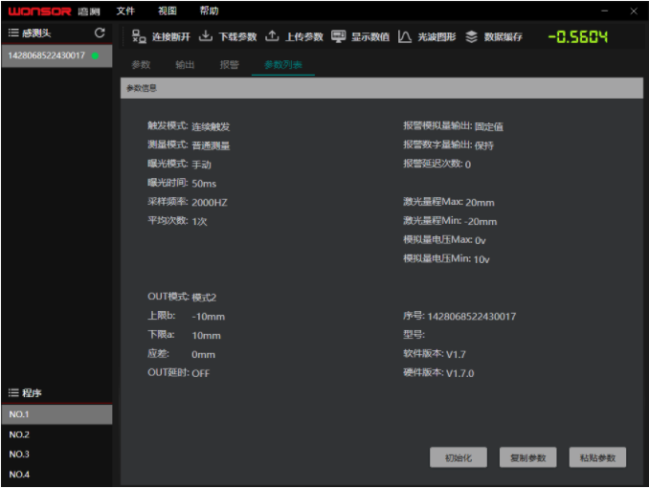649x488 pixels.
Task: Click the 普通测量 measurement mode value
Action: [x=211, y=145]
